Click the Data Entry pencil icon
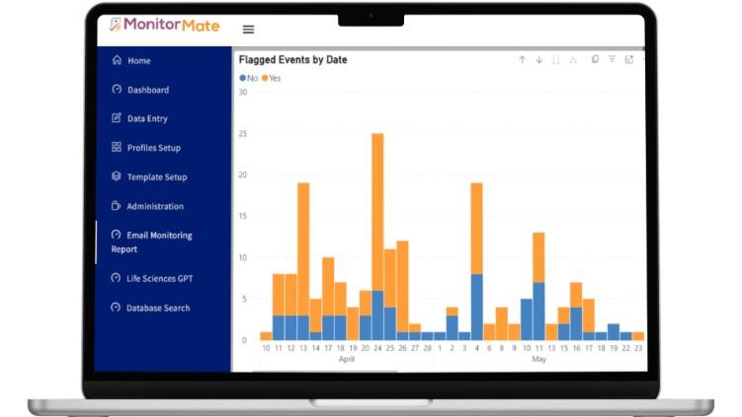This screenshot has width=742, height=417. pyautogui.click(x=117, y=118)
